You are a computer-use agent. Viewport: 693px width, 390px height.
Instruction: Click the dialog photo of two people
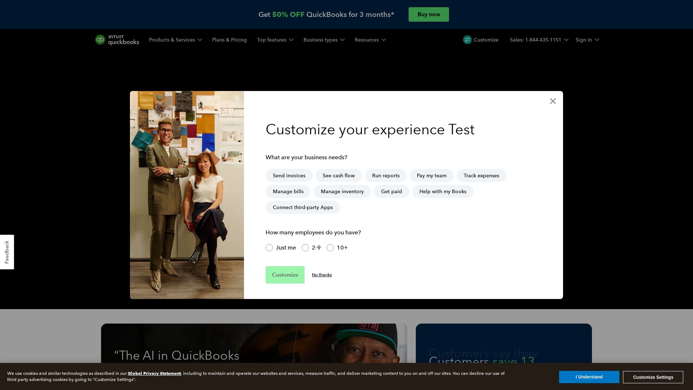pyautogui.click(x=187, y=195)
